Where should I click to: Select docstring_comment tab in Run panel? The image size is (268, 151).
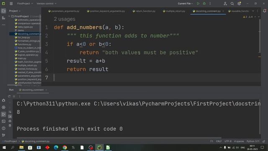click(x=31, y=90)
